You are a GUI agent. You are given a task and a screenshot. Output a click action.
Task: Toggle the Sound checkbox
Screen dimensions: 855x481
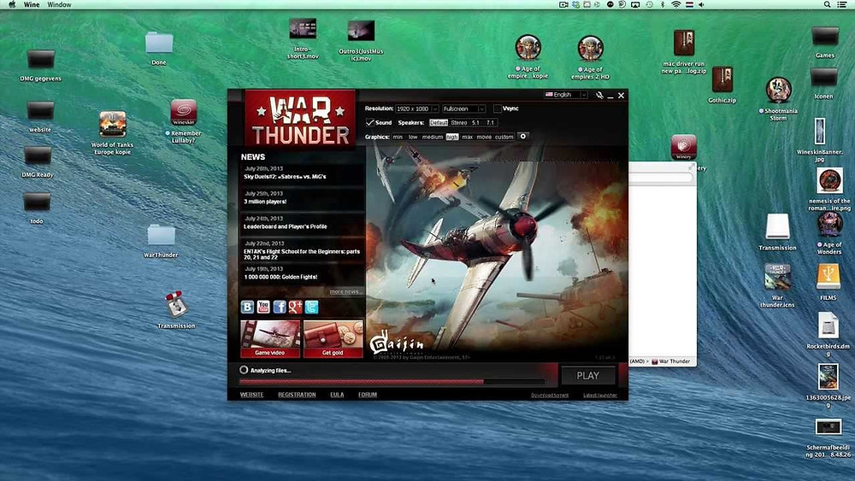point(369,122)
